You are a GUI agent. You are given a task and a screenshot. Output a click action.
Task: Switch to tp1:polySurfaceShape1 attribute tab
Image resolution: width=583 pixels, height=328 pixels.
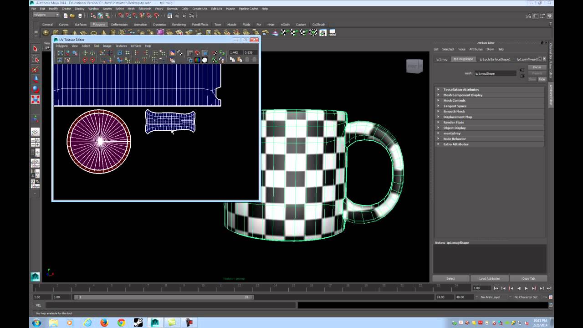tap(495, 59)
